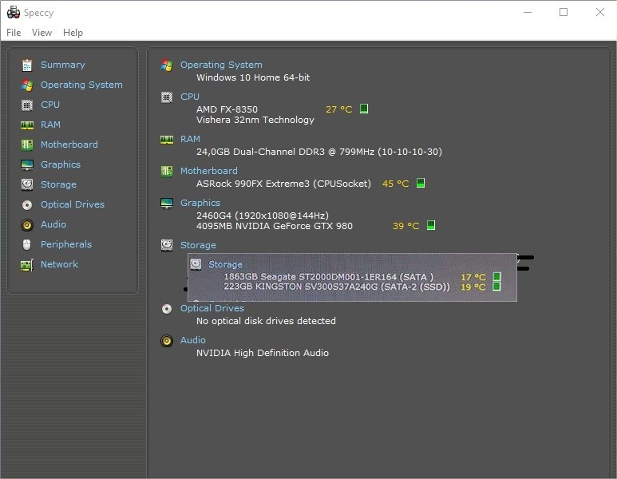Image resolution: width=617 pixels, height=479 pixels.
Task: Click the Motherboard heading link in the summary
Action: tap(209, 171)
